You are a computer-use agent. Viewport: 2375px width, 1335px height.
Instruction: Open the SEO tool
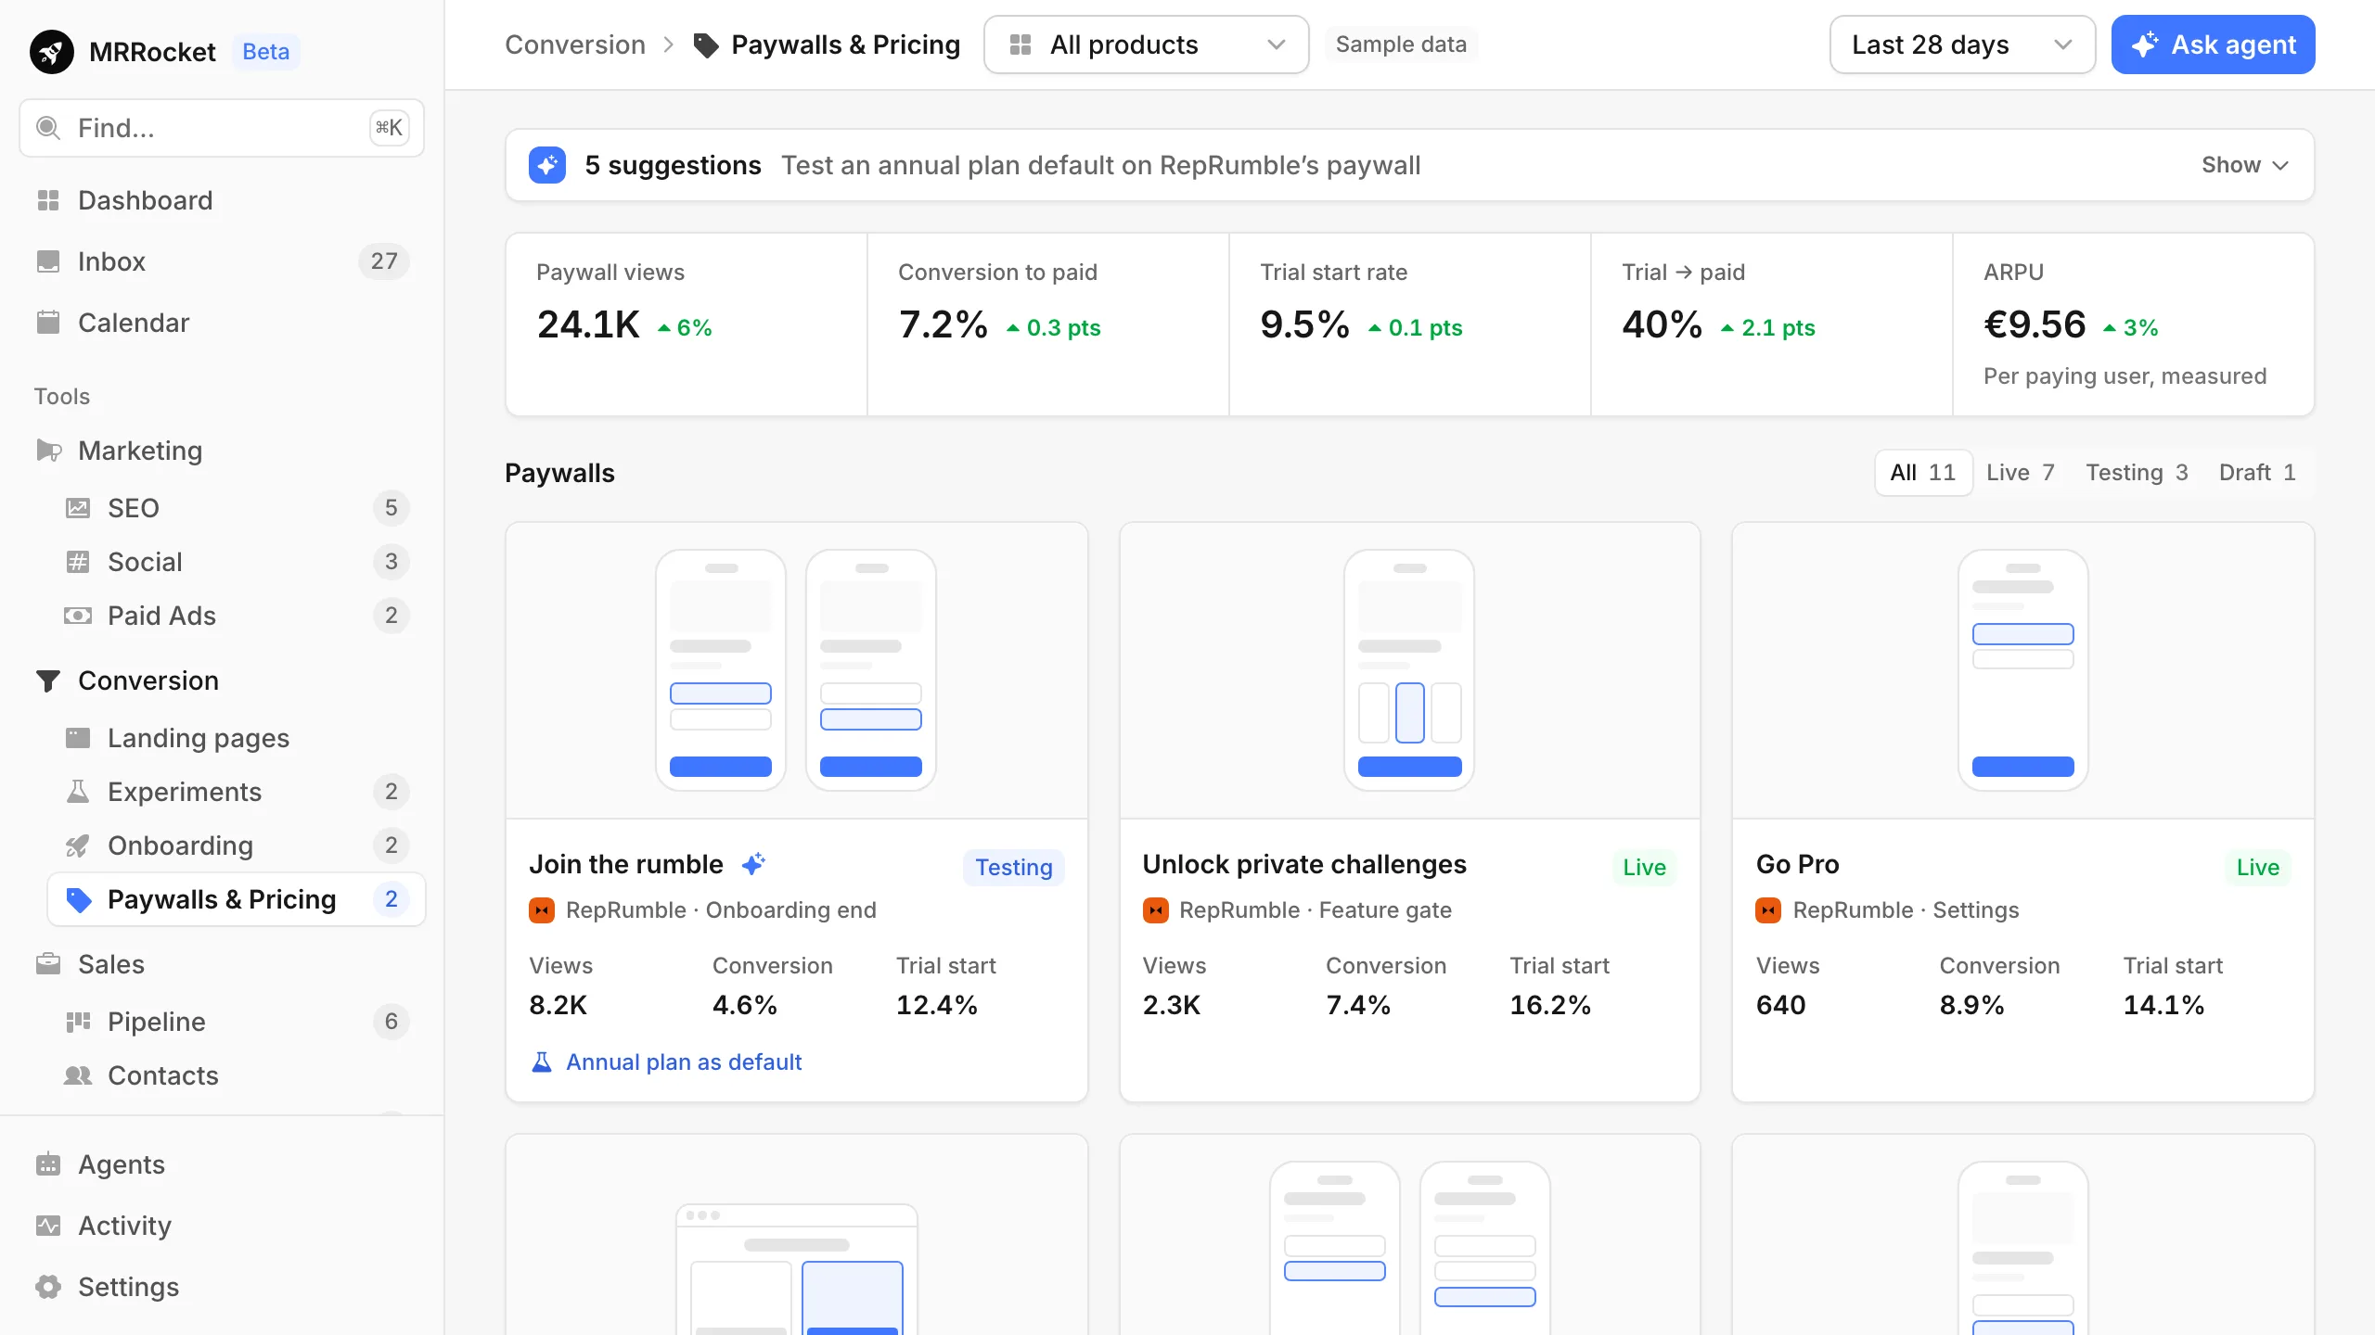click(x=237, y=508)
